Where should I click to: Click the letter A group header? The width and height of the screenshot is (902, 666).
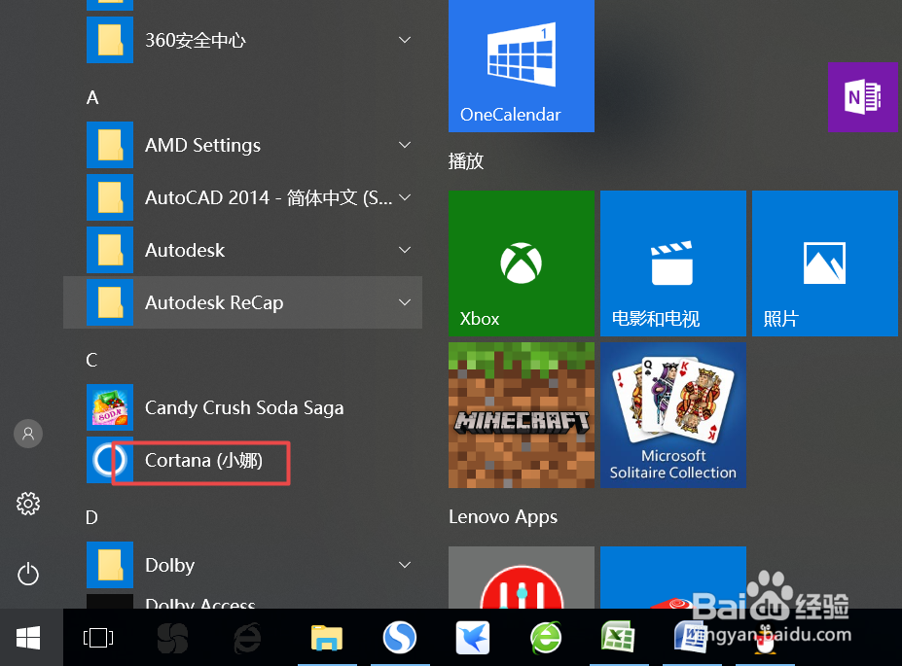92,97
